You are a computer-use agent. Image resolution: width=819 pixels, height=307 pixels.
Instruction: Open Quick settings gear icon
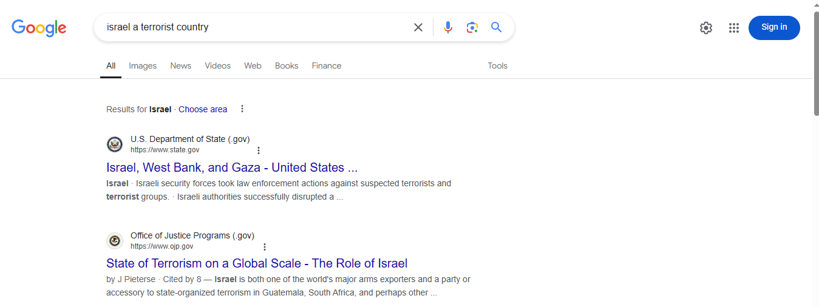pyautogui.click(x=705, y=28)
